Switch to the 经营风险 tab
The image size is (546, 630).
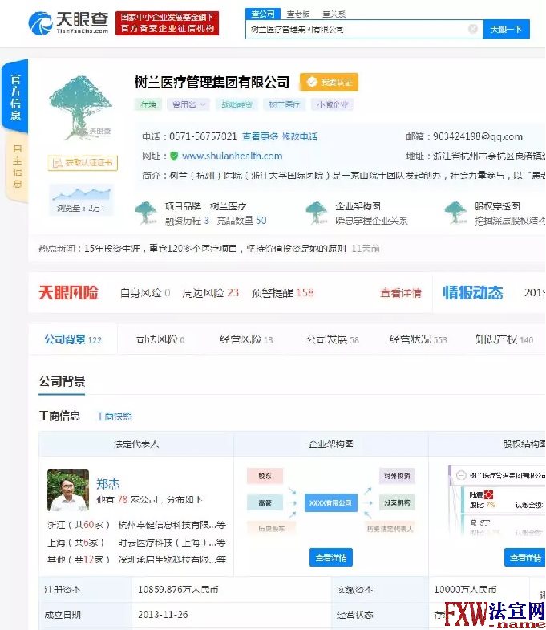[x=246, y=339]
